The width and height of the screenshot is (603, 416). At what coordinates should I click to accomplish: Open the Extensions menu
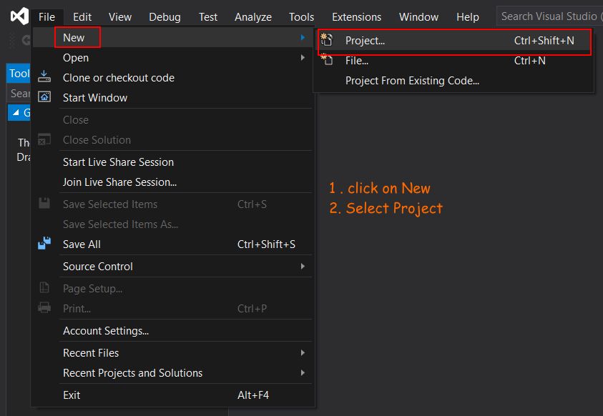(x=356, y=16)
